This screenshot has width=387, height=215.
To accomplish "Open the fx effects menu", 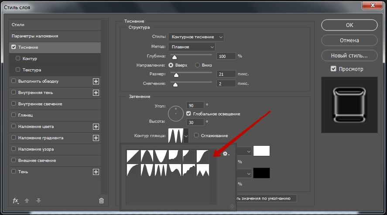I will pos(16,201).
